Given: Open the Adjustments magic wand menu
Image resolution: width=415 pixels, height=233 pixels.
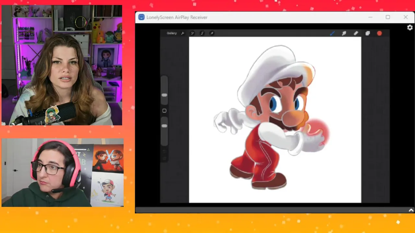Looking at the screenshot, I should (x=192, y=33).
